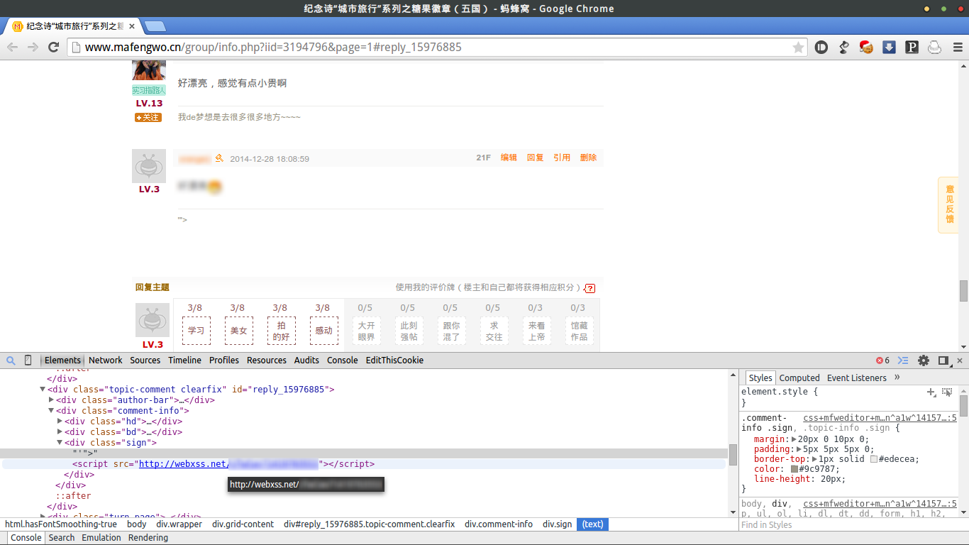Switch to the Console panel tab
This screenshot has width=969, height=545.
point(343,360)
